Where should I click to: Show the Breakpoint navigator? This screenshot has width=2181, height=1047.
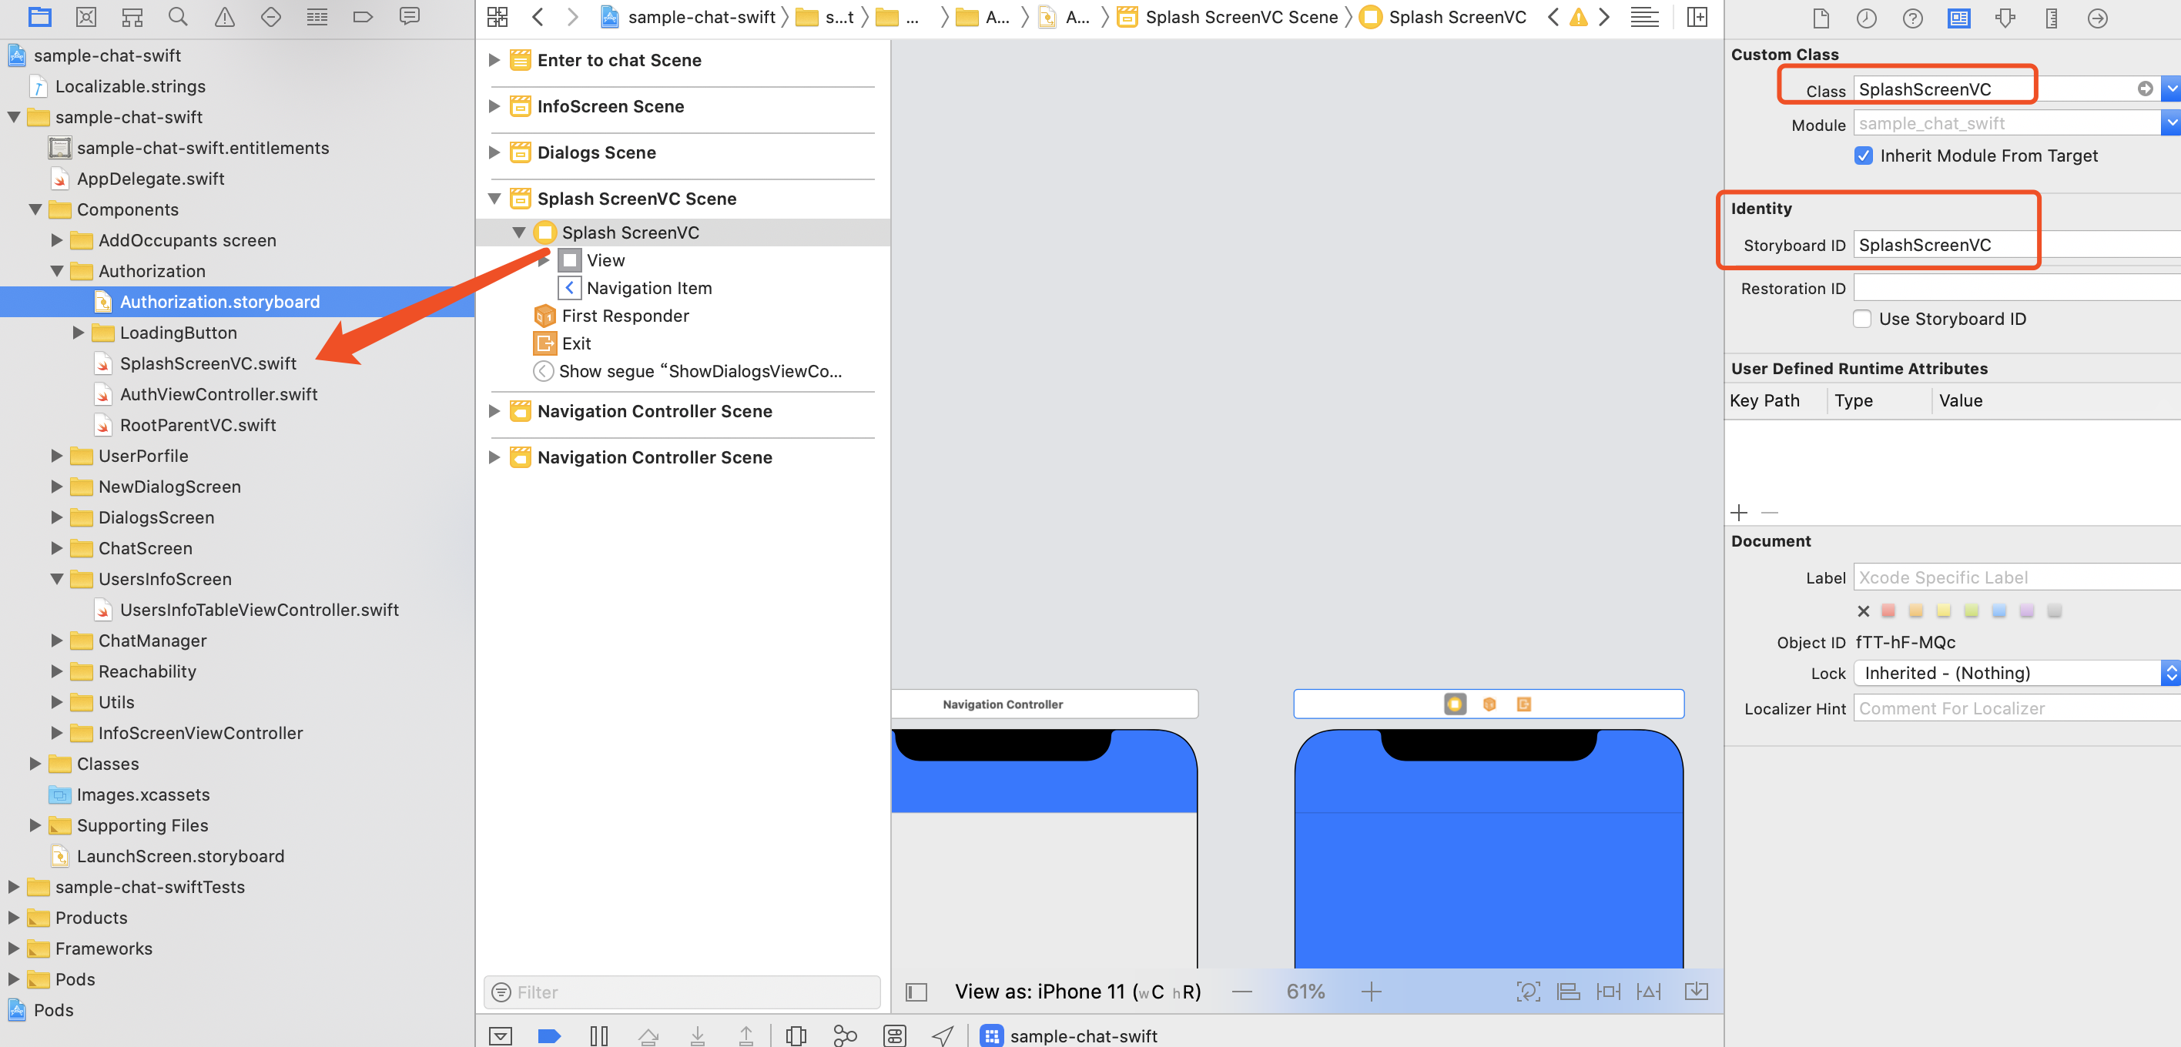[x=363, y=17]
